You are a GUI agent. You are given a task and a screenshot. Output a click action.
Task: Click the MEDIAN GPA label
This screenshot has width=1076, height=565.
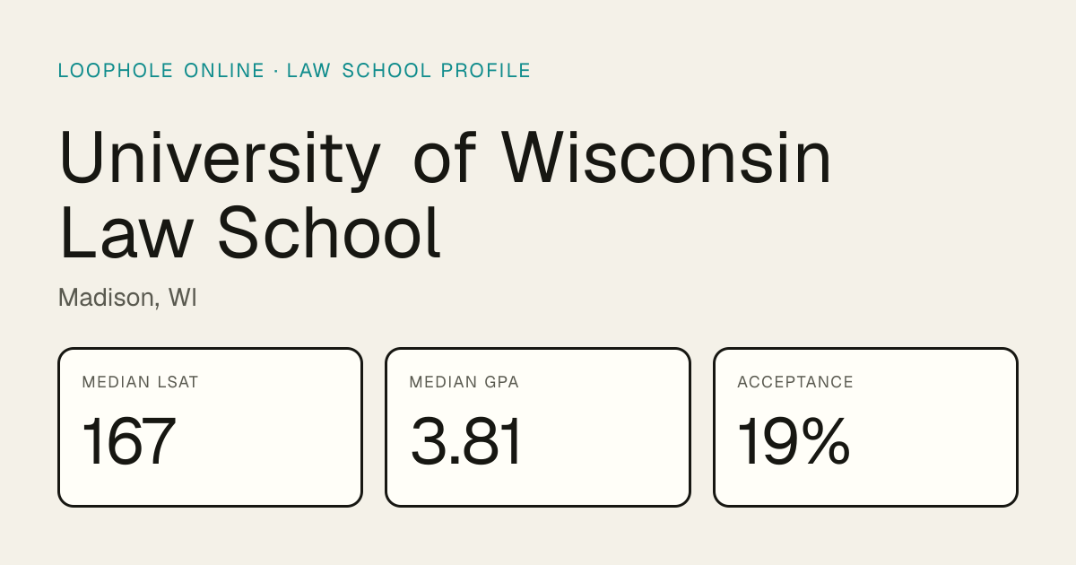[x=464, y=382]
